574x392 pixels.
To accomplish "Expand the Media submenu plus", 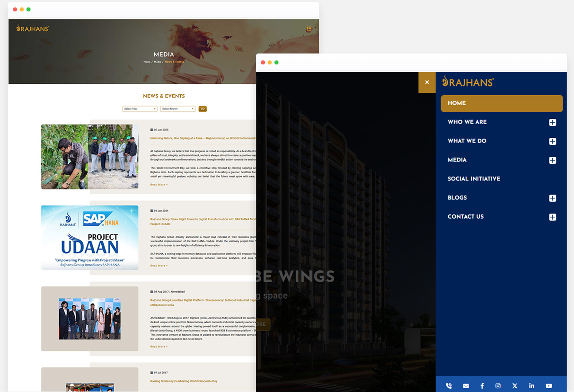I will pyautogui.click(x=552, y=160).
